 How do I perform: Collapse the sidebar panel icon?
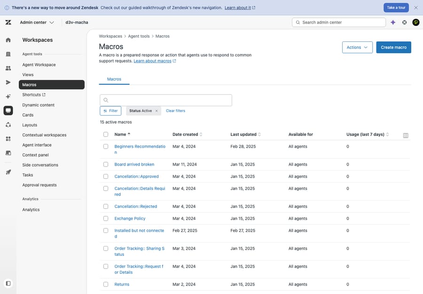[8, 284]
